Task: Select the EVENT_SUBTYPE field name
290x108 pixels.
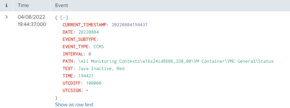Action: tap(79, 39)
